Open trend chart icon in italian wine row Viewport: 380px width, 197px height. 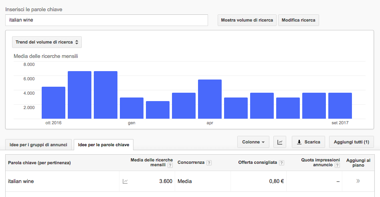coord(125,181)
